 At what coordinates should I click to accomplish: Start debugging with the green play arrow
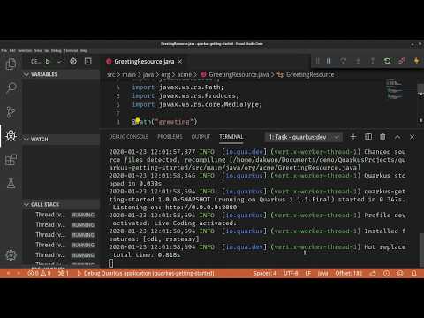tap(48, 62)
